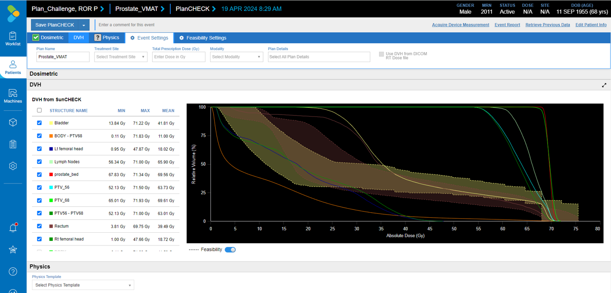Image resolution: width=611 pixels, height=293 pixels.
Task: Sort by the MIN column header
Action: 121,111
